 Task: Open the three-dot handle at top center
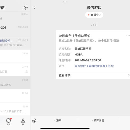[65, 2]
